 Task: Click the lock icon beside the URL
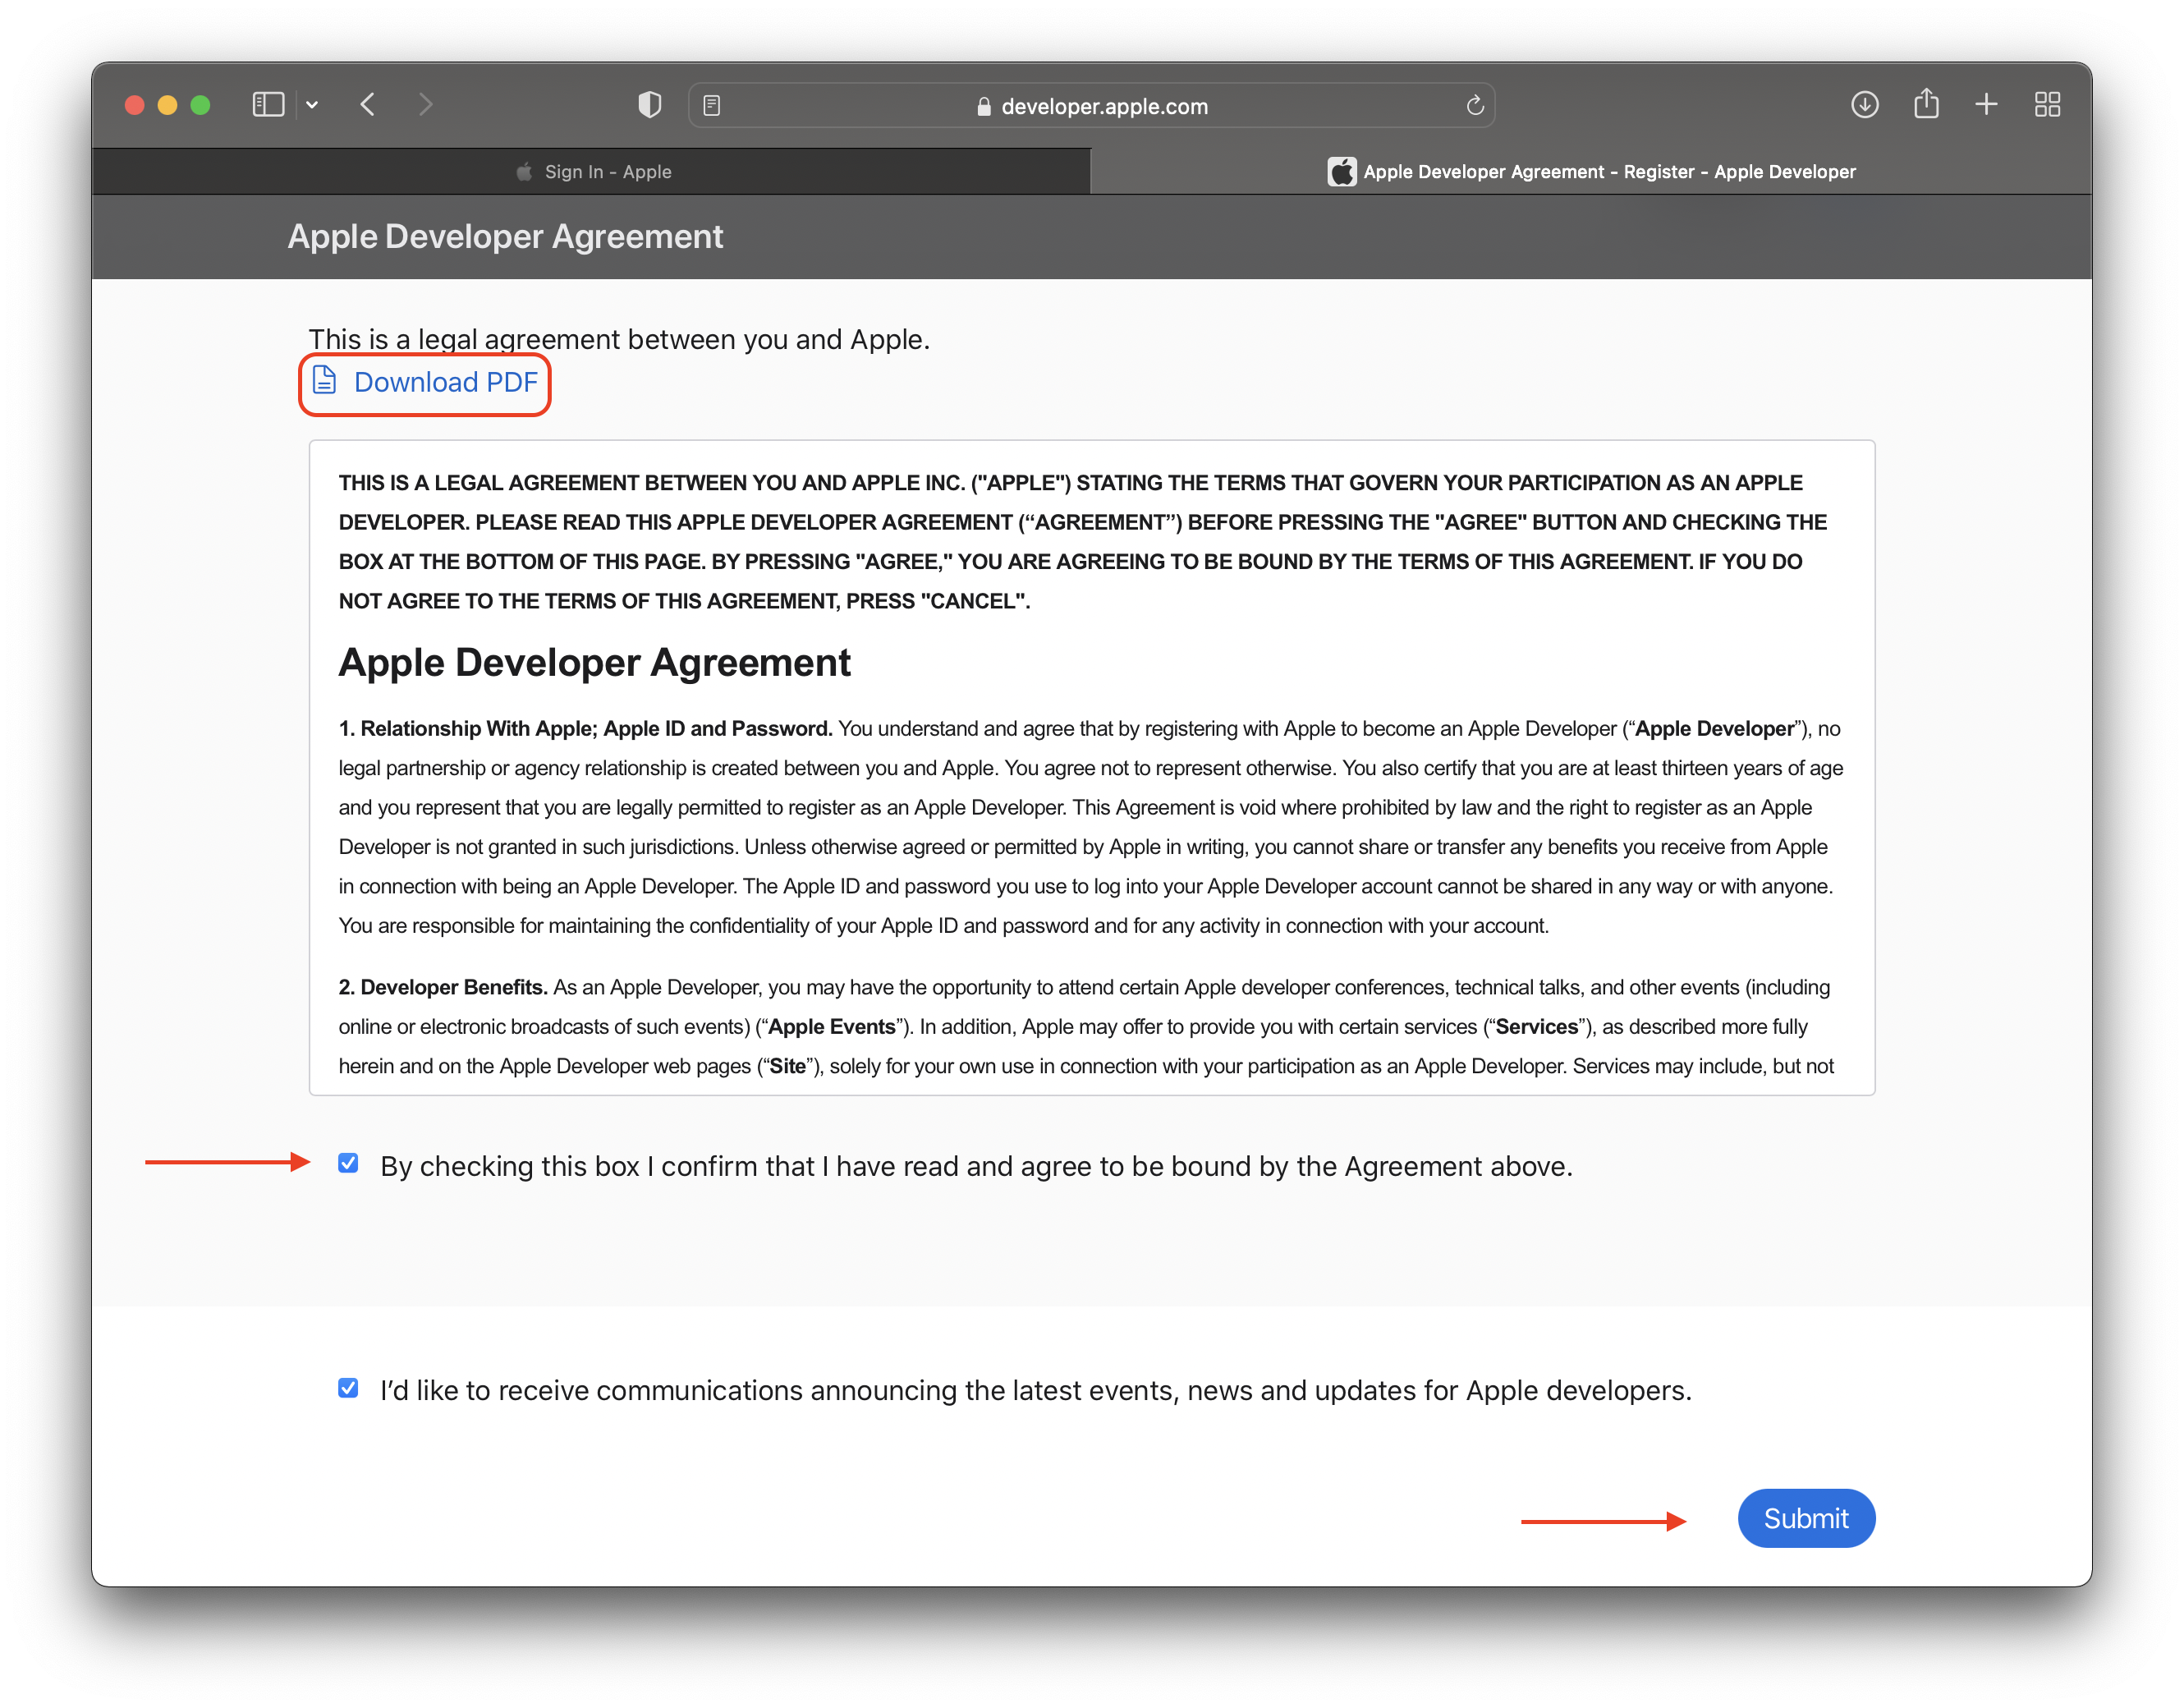984,106
